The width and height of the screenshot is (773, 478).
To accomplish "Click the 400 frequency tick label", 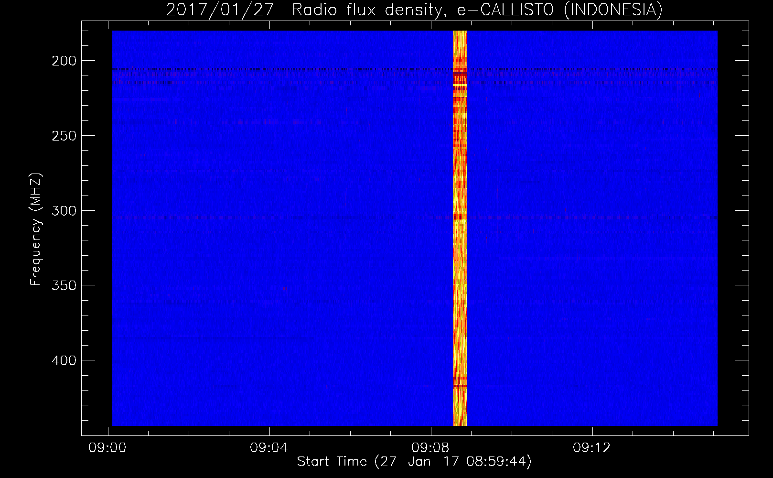I will click(64, 360).
